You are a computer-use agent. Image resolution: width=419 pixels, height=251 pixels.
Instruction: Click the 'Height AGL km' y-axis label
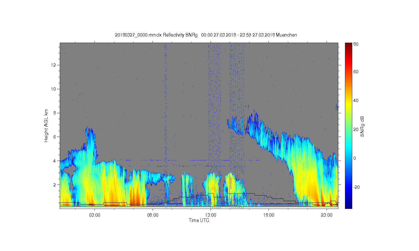pyautogui.click(x=46, y=126)
